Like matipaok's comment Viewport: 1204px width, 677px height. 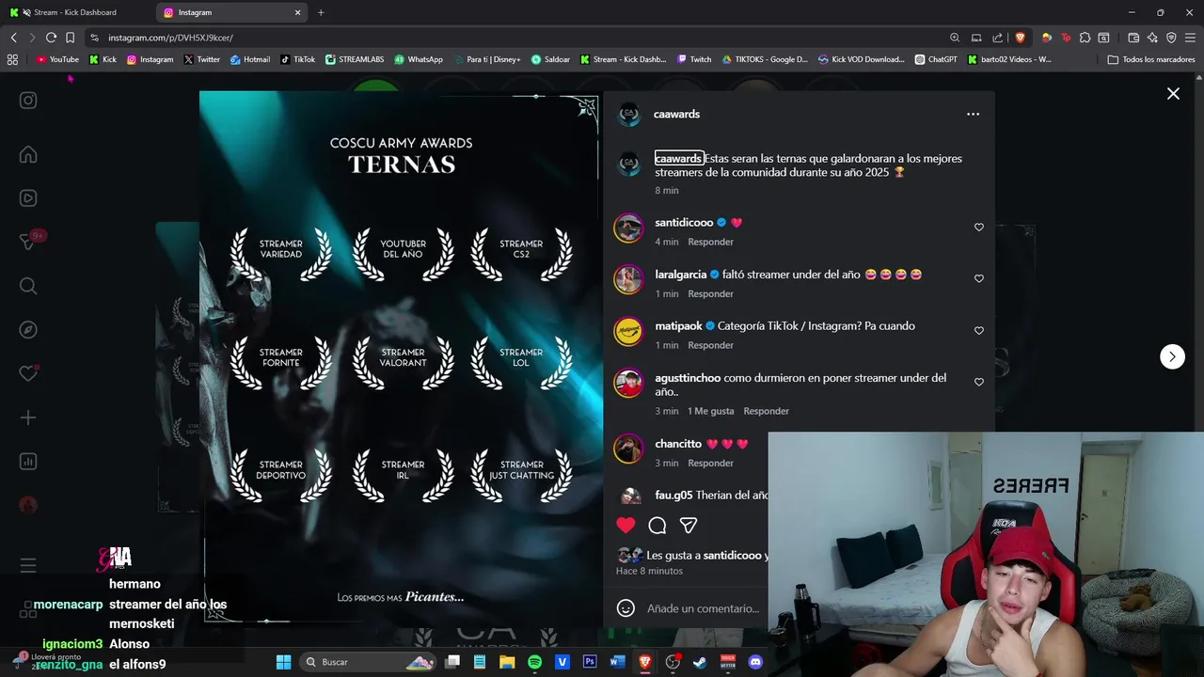[979, 331]
